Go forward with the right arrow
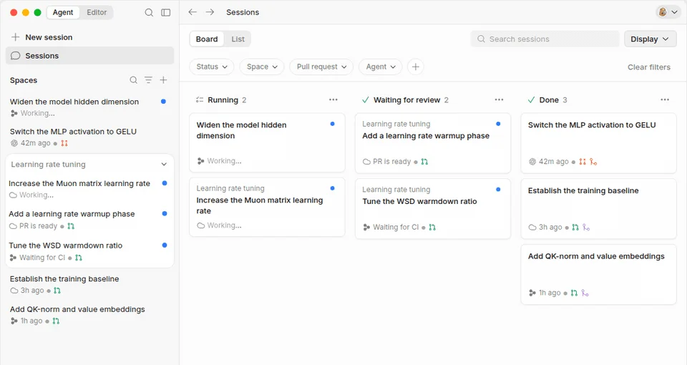 pos(210,12)
